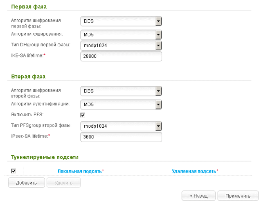Toggle the select-all checkbox in subnets table
Screen dimensions: 261x203
point(13,171)
